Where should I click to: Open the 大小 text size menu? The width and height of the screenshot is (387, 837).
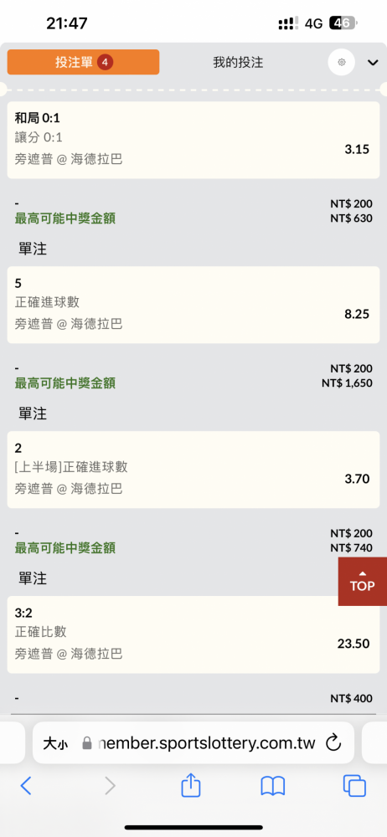[x=55, y=743]
